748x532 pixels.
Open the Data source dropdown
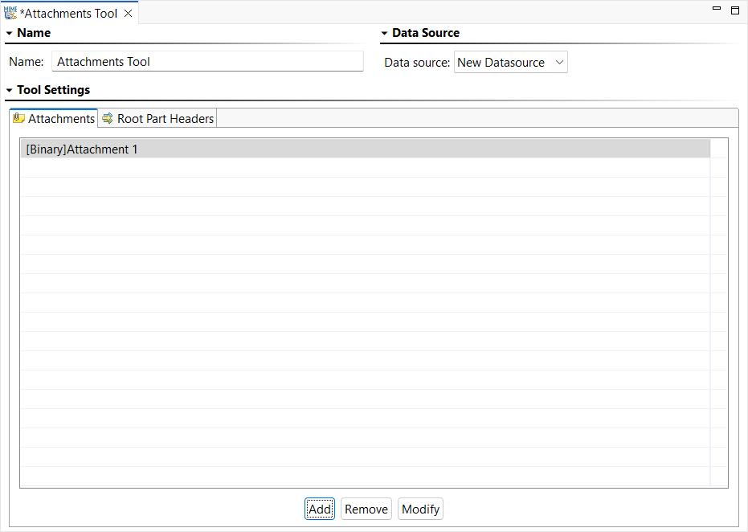click(x=510, y=62)
